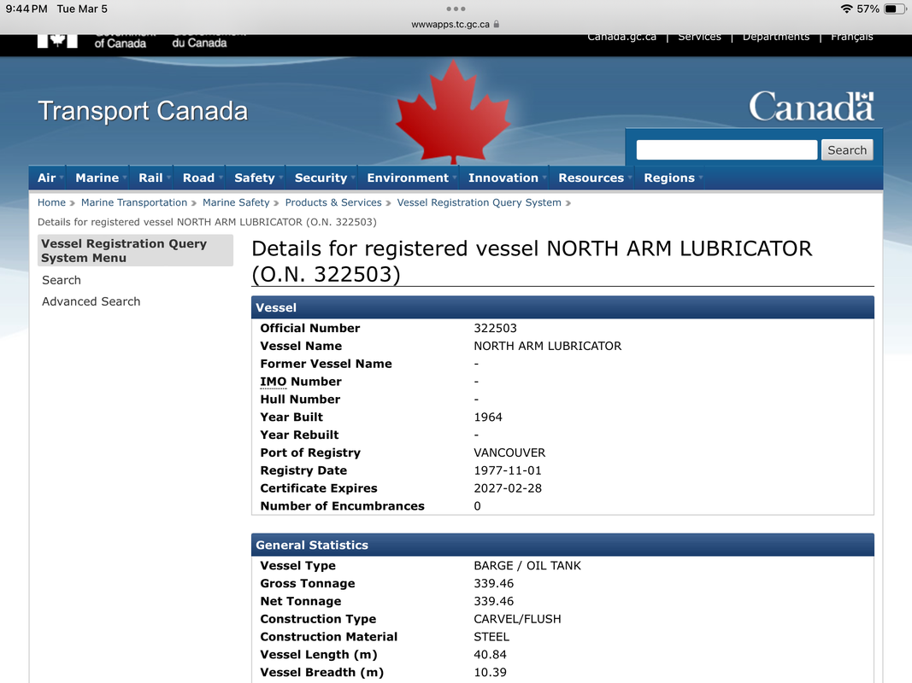Select vessel name NORTH ARM LUBRICATOR value
The height and width of the screenshot is (683, 912).
[x=548, y=347]
